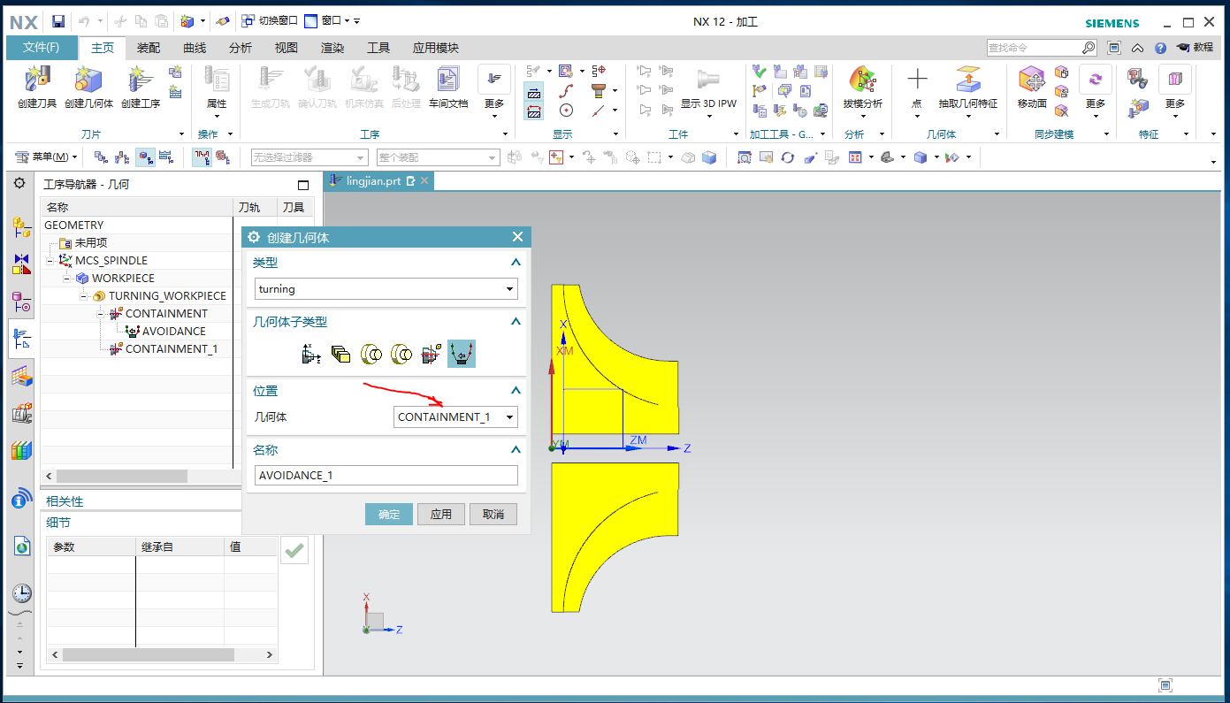Select the AVOIDANCE geometry subtype icon
The width and height of the screenshot is (1230, 703).
pyautogui.click(x=462, y=354)
